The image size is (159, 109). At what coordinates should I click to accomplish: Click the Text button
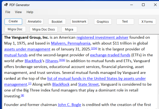(125, 21)
